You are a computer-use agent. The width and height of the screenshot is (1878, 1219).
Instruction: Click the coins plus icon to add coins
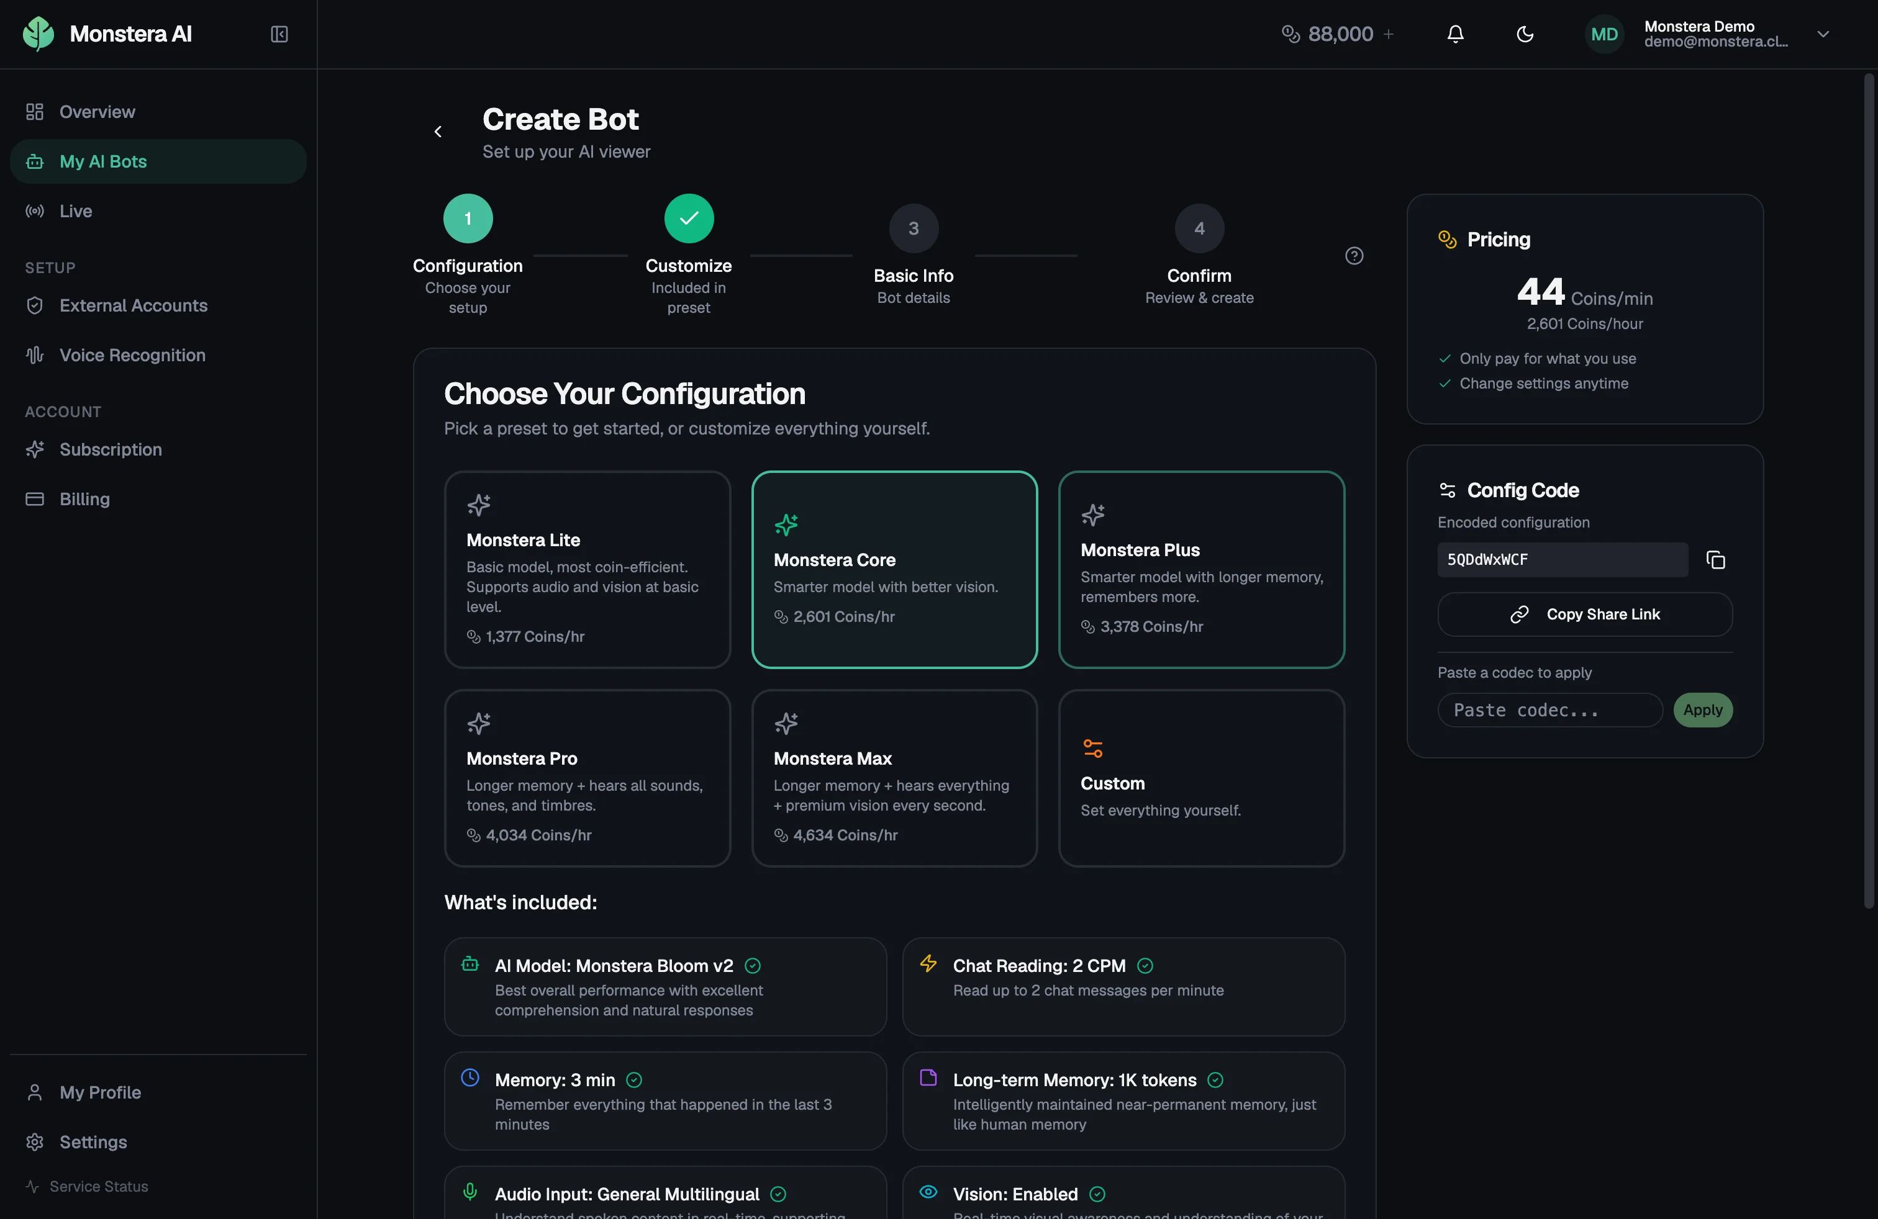(1389, 34)
